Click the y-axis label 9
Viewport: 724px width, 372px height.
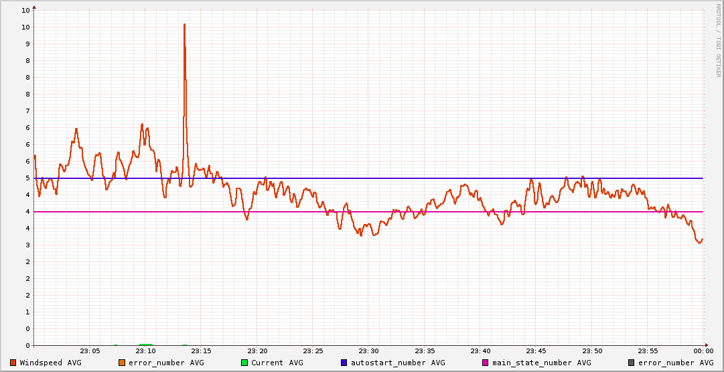coord(26,44)
